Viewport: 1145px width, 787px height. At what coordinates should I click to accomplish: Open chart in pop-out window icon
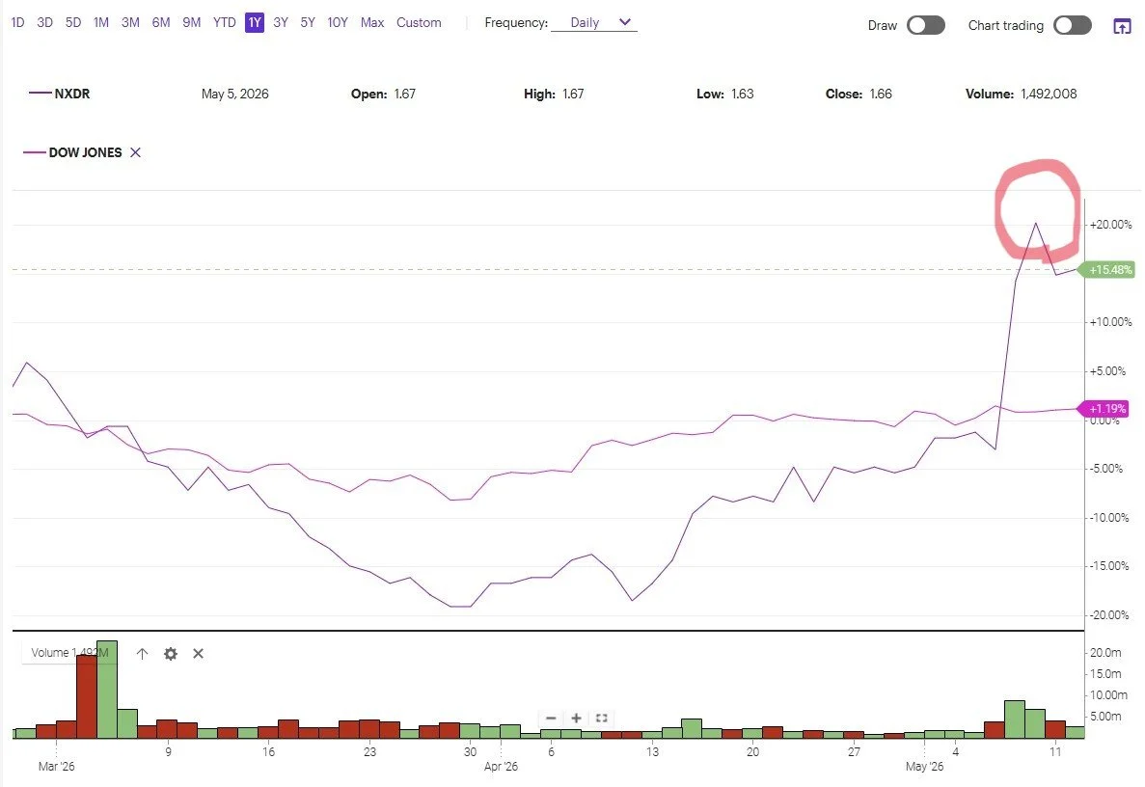point(1122,26)
